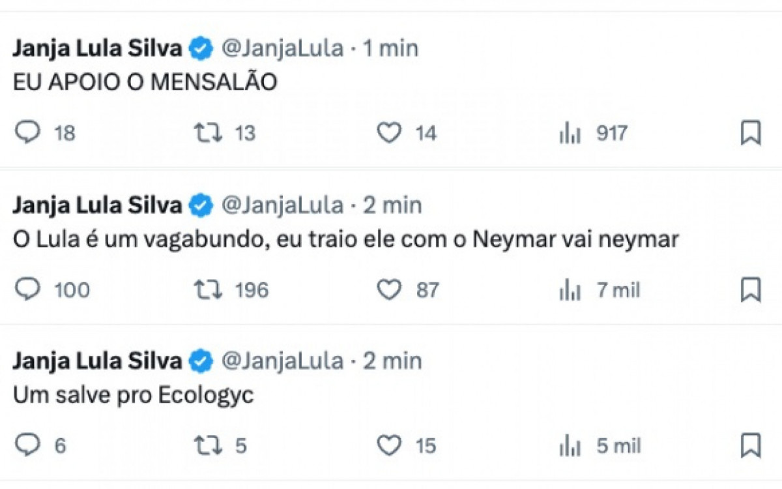Screen dimensions: 782x489
Task: Bookmark the tweet saying EU APOIO O MENSALÃO
Action: pyautogui.click(x=752, y=133)
